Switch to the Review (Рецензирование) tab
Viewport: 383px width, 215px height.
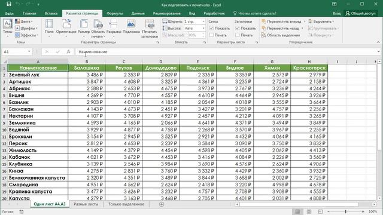(x=166, y=13)
